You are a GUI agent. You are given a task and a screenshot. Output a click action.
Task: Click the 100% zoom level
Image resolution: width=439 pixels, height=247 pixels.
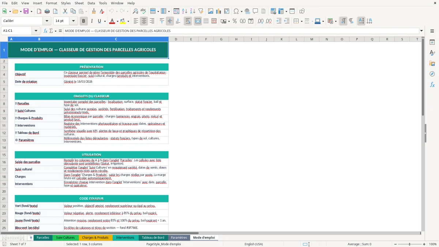tap(433, 244)
